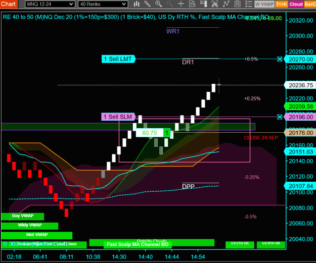This screenshot has width=316, height=263.
Task: Open the Indicators icon
Action: 226,4
